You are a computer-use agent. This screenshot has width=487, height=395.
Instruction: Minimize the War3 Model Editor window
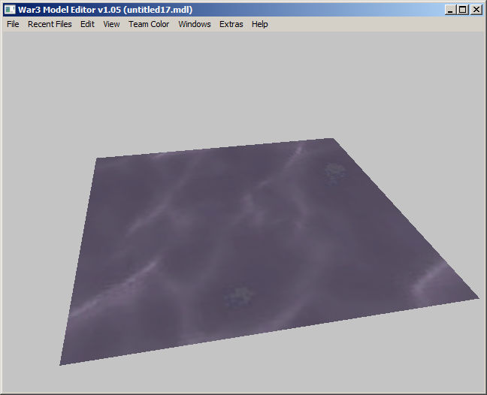coord(450,10)
